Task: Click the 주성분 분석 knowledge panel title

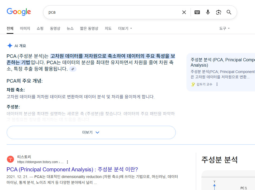Action: tap(219, 160)
